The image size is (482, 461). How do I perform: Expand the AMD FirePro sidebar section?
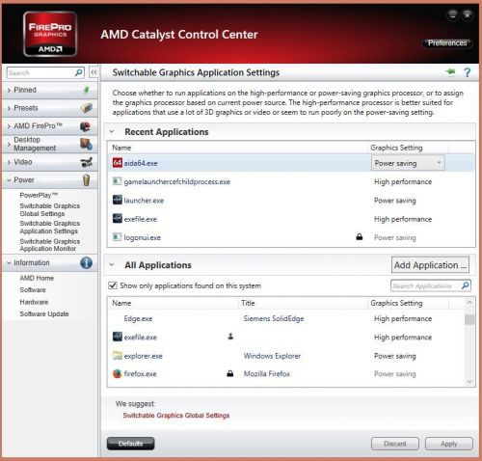9,126
